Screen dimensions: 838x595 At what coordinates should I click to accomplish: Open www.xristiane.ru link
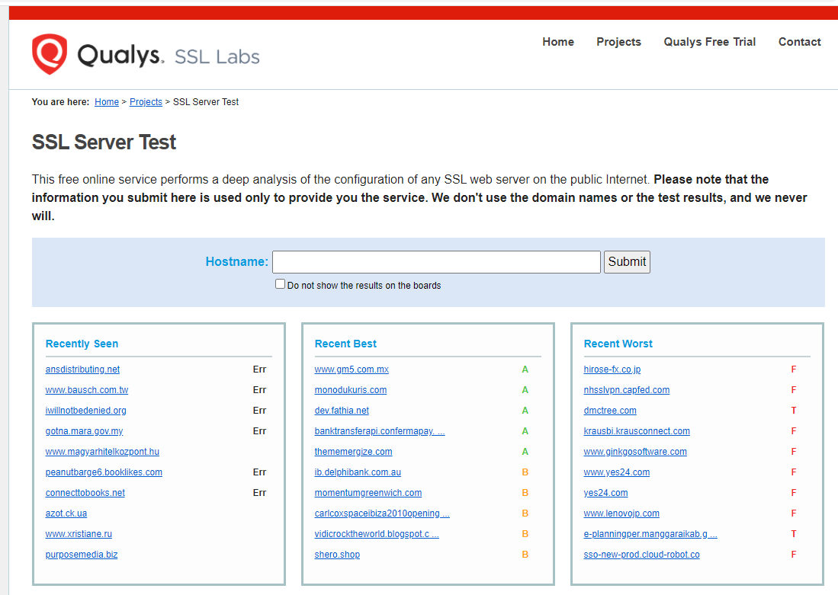pos(79,533)
